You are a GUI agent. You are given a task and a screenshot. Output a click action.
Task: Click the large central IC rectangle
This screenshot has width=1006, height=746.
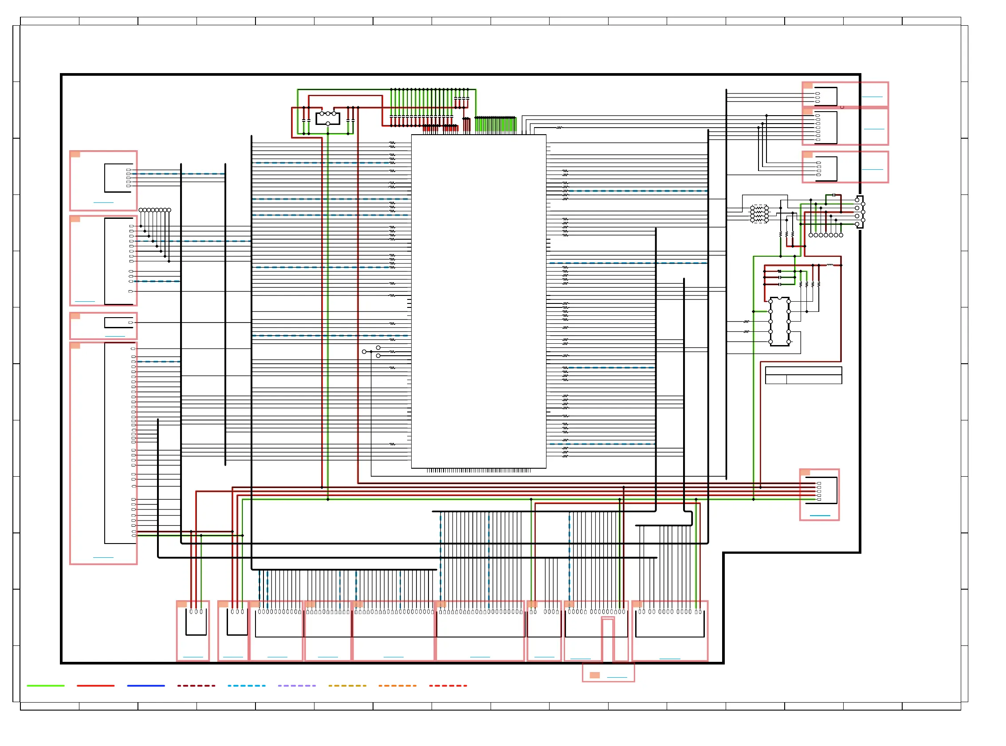tap(478, 301)
